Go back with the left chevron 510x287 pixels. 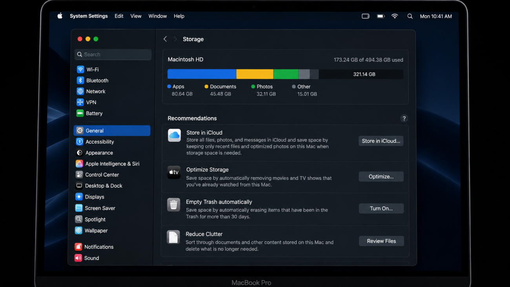click(165, 39)
